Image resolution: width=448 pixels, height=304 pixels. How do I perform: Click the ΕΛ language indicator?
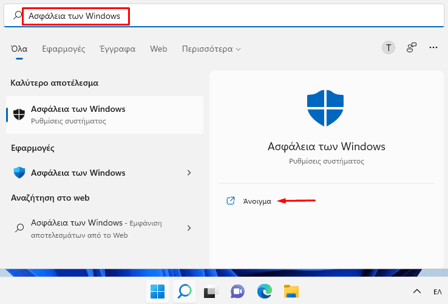[438, 292]
